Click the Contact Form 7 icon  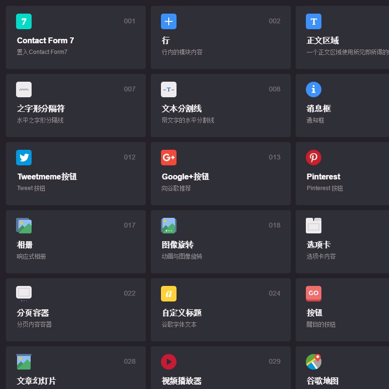click(x=24, y=21)
